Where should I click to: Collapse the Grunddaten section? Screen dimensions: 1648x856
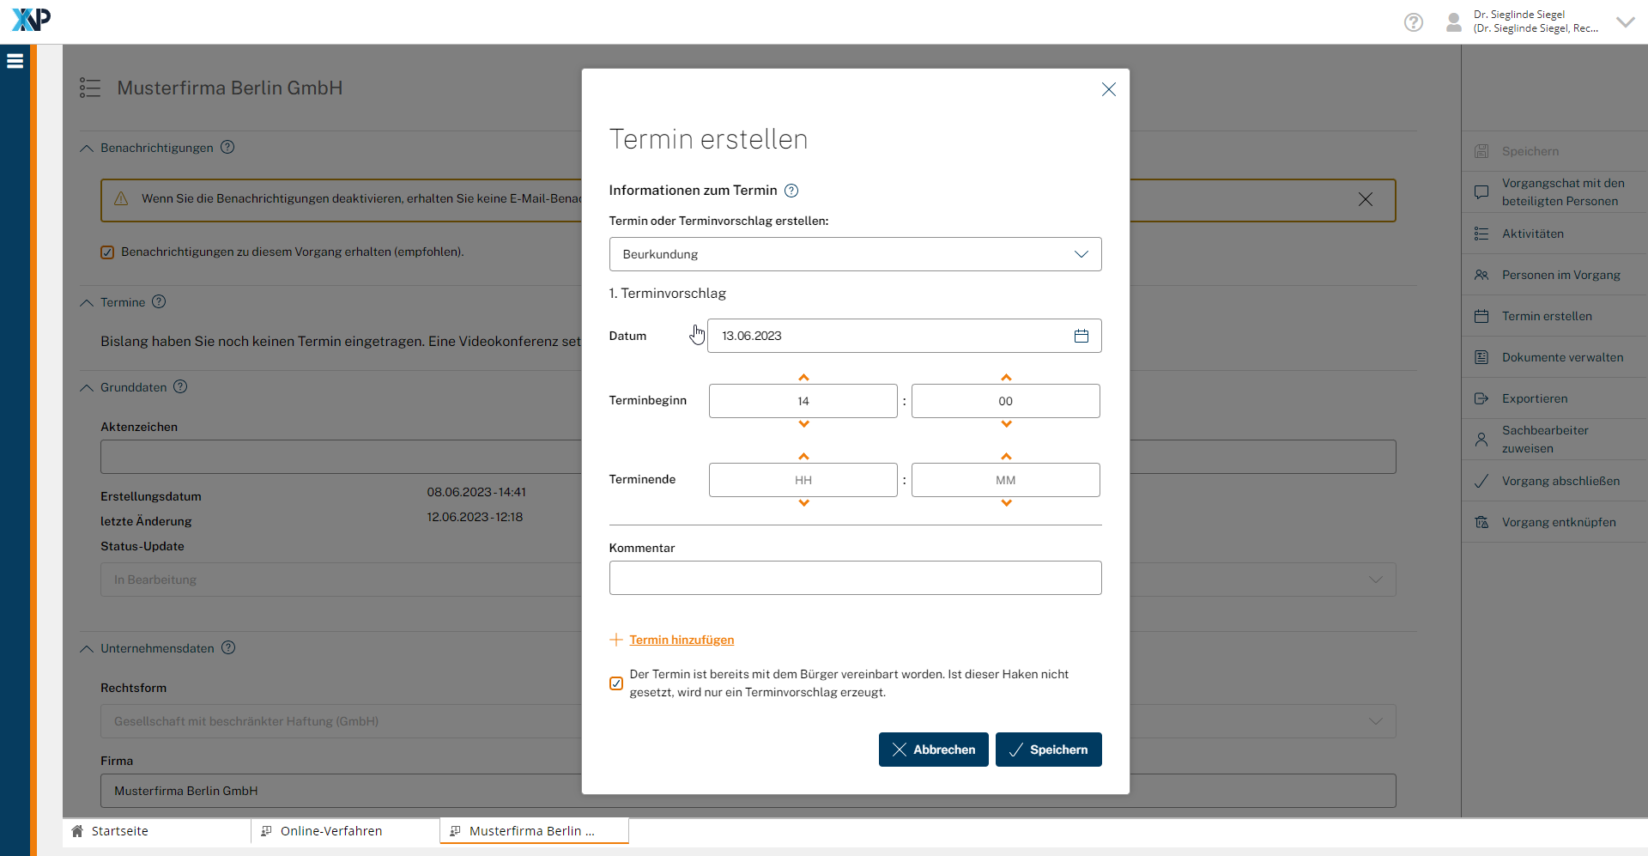[86, 388]
